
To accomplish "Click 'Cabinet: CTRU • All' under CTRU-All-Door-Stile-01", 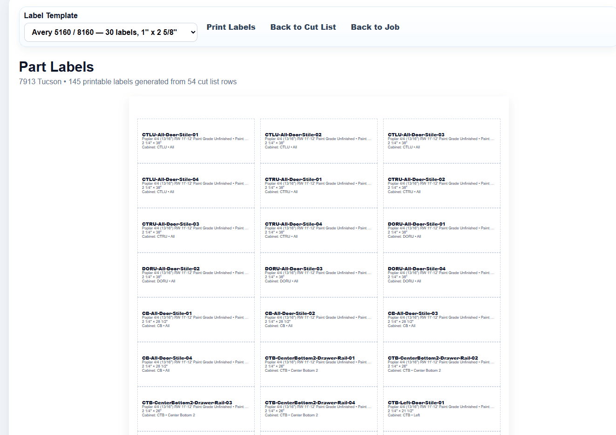I will pyautogui.click(x=281, y=192).
